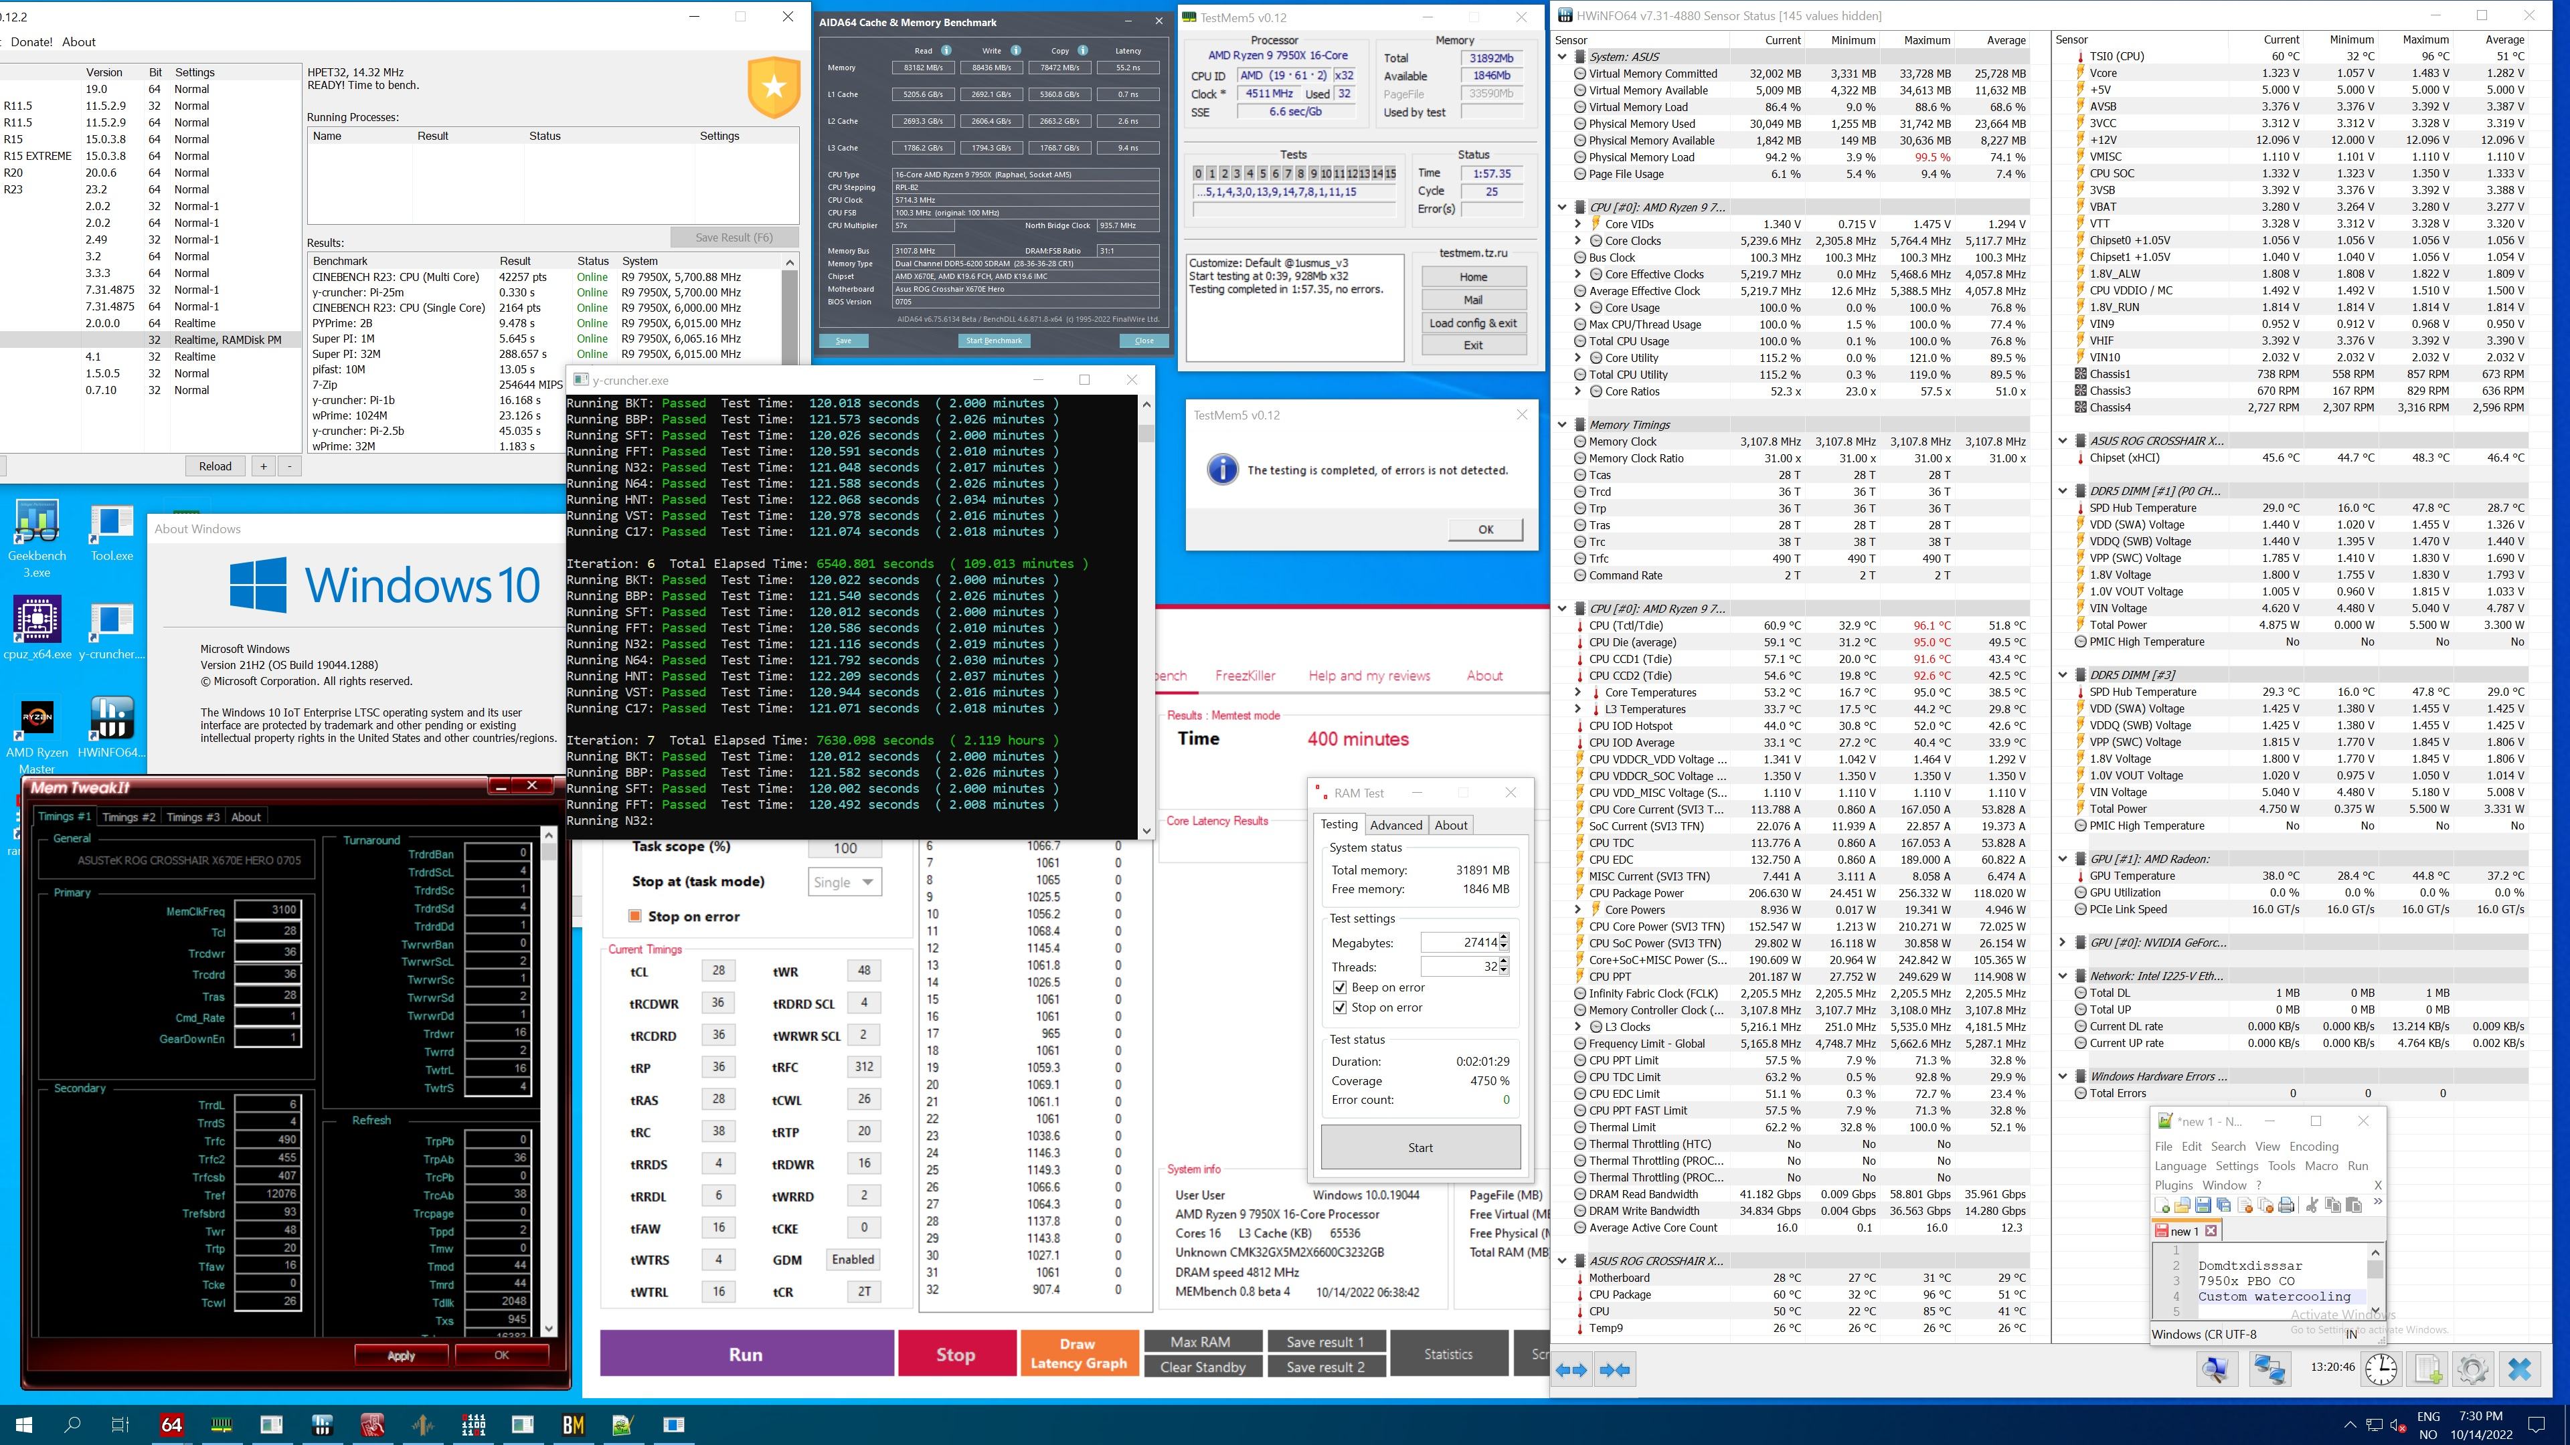Open HWiNFO64 desktop shortcut
The width and height of the screenshot is (2570, 1445).
pyautogui.click(x=112, y=728)
